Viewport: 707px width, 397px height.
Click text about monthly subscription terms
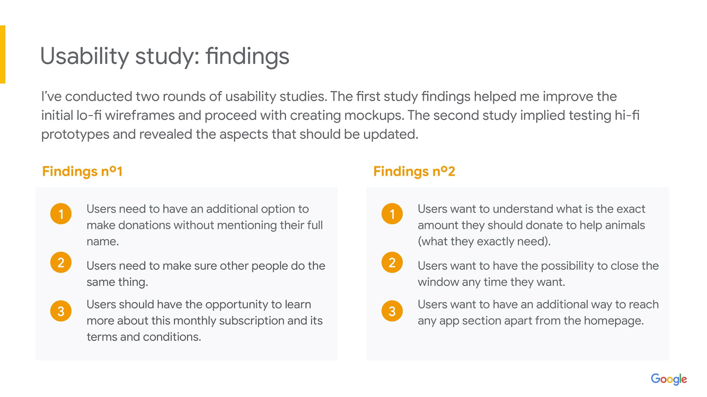point(204,321)
